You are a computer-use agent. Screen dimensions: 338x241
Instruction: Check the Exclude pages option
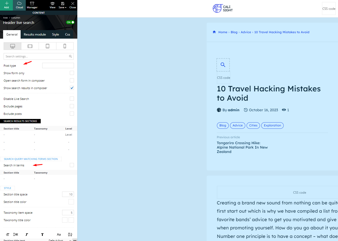(72, 106)
